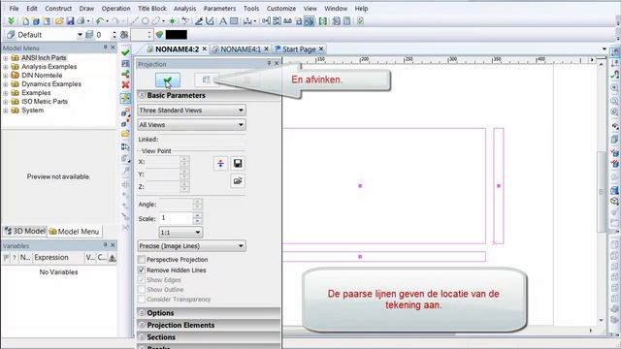Click the green double-chevron icon at toolbar start
This screenshot has width=621, height=349.
tap(11, 21)
